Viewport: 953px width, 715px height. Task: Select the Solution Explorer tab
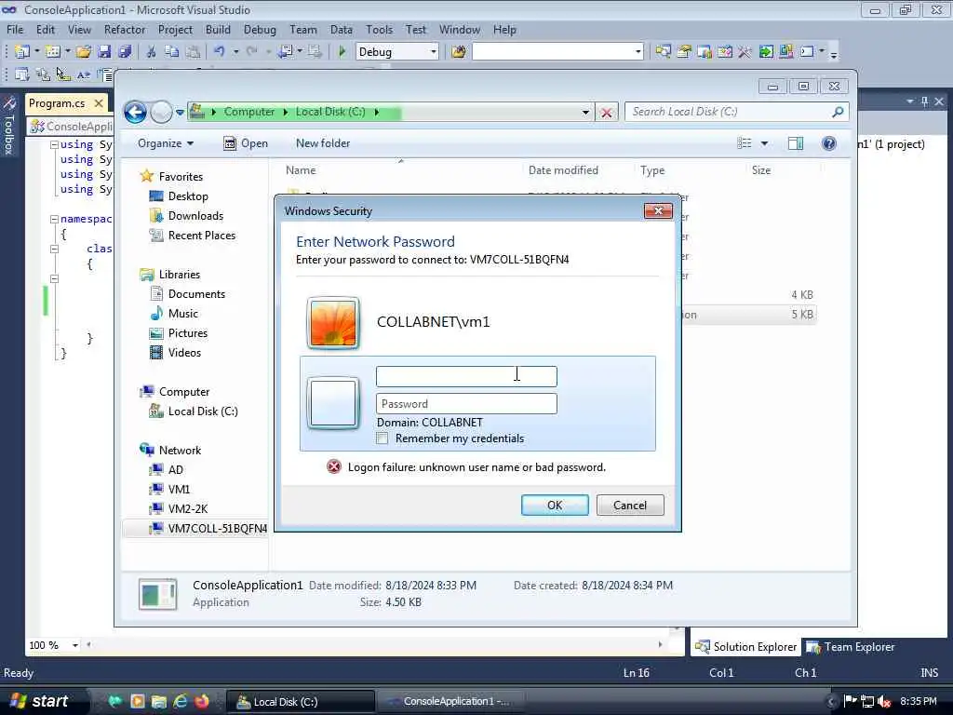(x=745, y=647)
